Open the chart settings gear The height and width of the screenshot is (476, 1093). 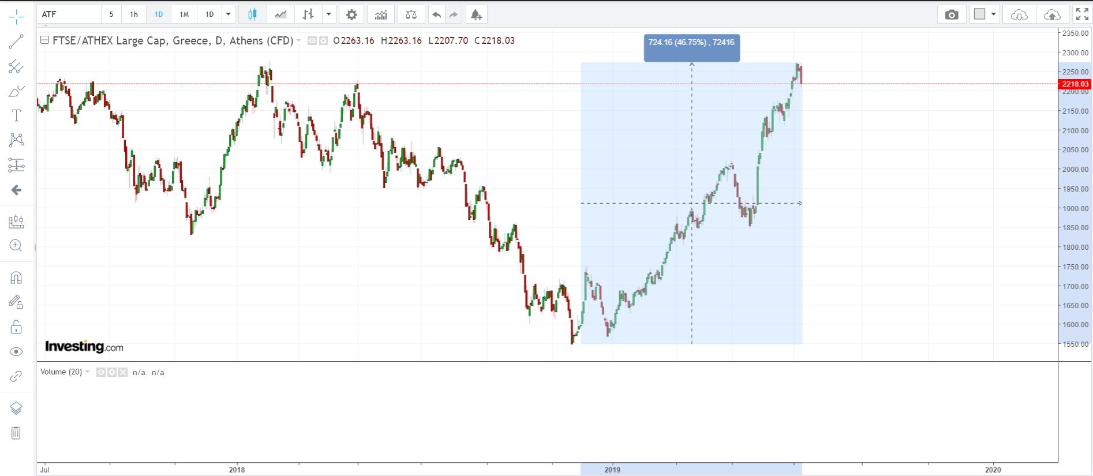point(351,14)
